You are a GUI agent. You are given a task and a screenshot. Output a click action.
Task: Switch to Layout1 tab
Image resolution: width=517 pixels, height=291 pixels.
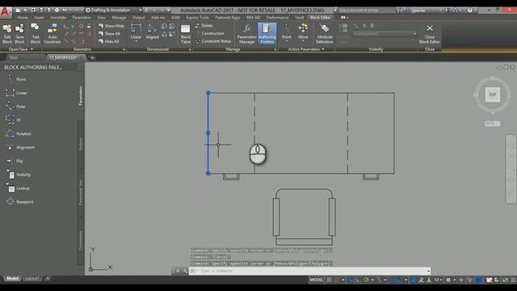[32, 278]
